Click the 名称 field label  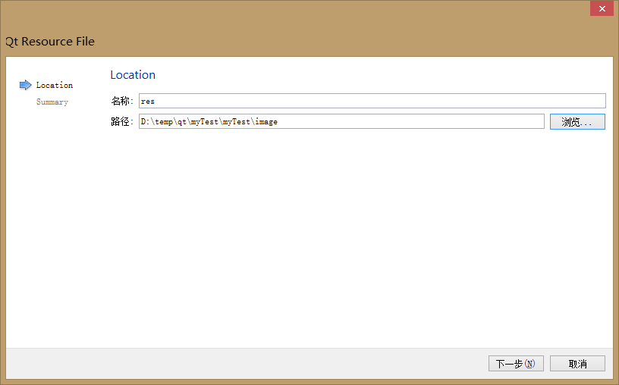121,101
